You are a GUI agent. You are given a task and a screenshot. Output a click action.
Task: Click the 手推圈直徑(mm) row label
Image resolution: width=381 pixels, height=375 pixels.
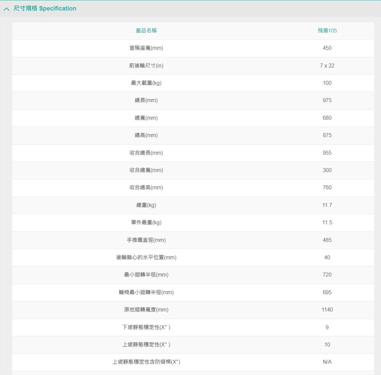click(x=146, y=240)
